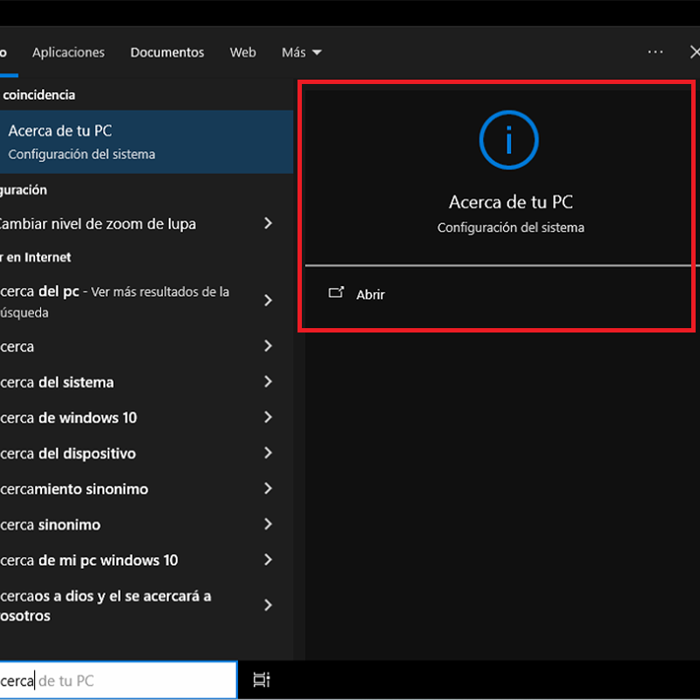
Task: Expand the plain 'cerca' suggestion arrow
Action: click(x=268, y=346)
